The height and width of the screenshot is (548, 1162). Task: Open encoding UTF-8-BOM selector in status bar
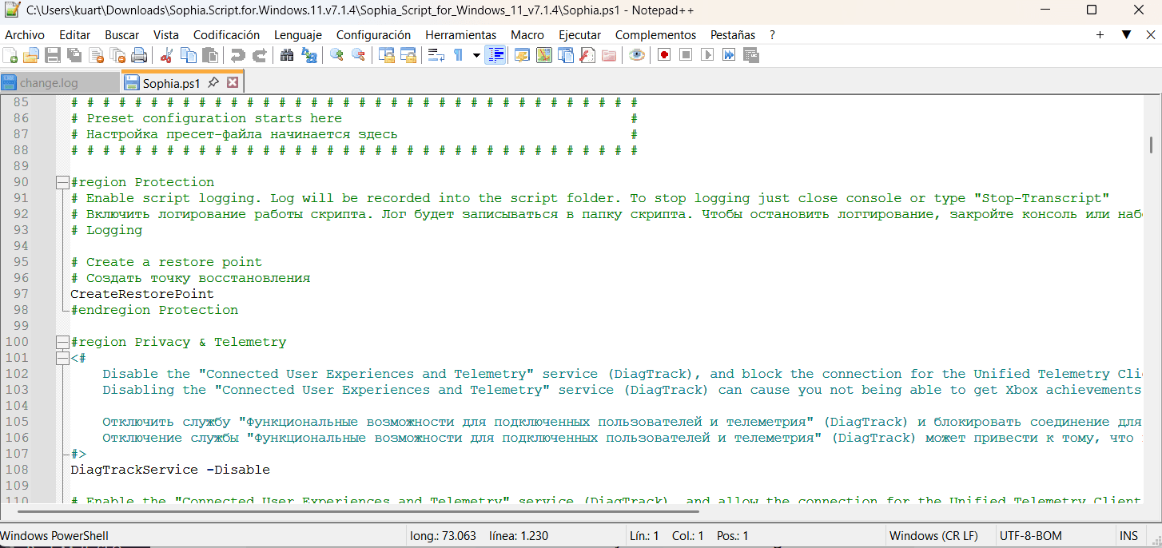tap(1030, 536)
